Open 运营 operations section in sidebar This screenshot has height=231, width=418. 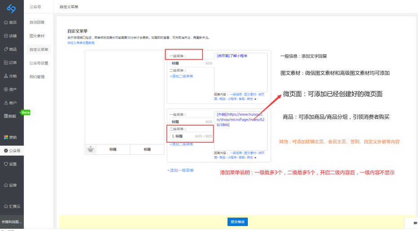pos(10,185)
